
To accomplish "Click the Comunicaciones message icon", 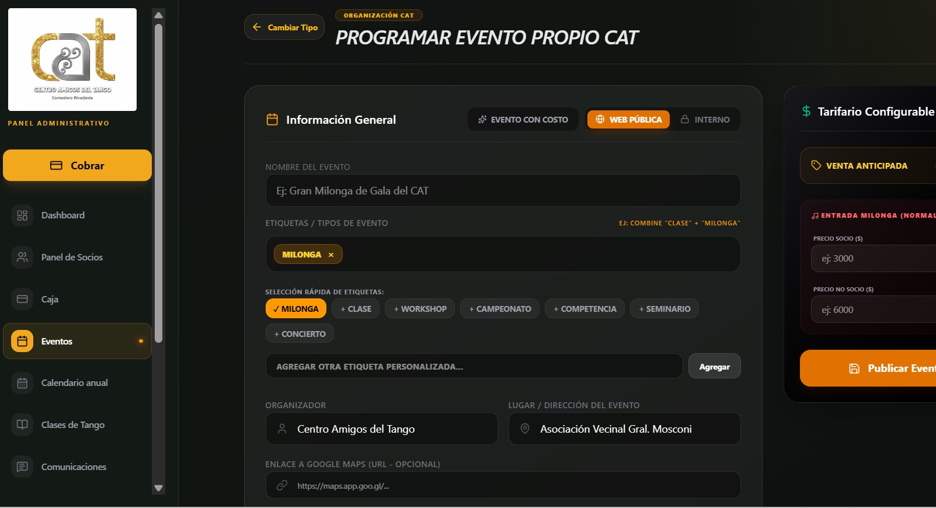I will [22, 467].
